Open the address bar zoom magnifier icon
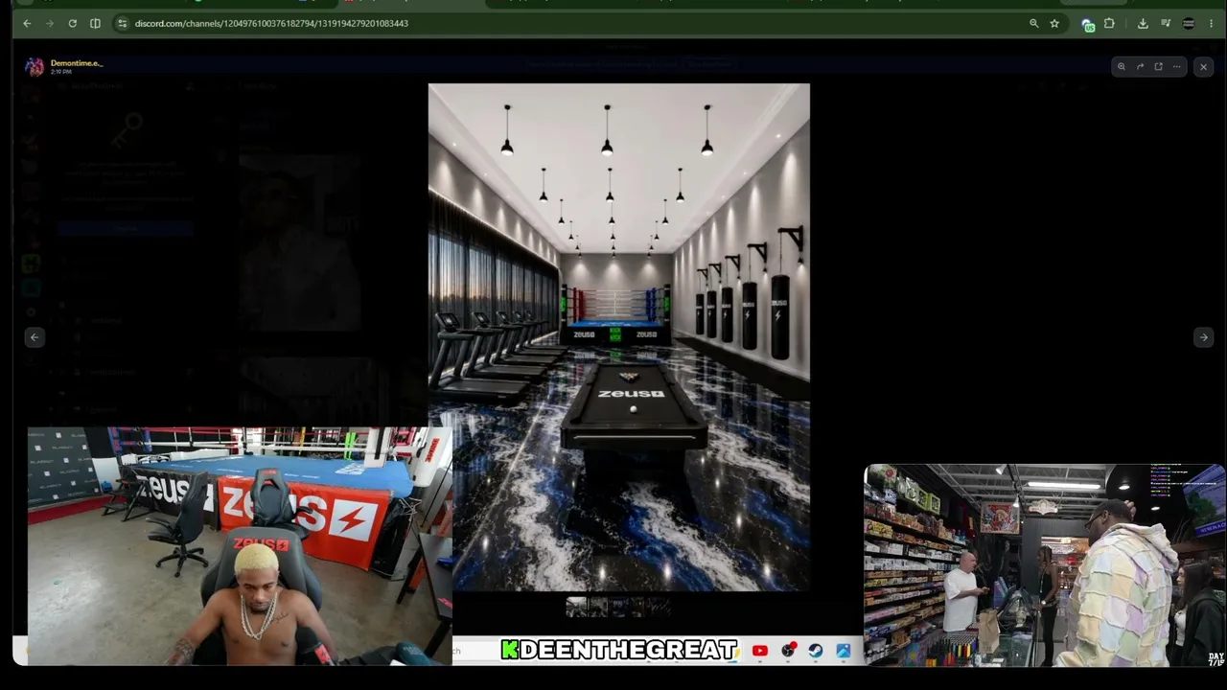The image size is (1227, 690). click(1033, 23)
